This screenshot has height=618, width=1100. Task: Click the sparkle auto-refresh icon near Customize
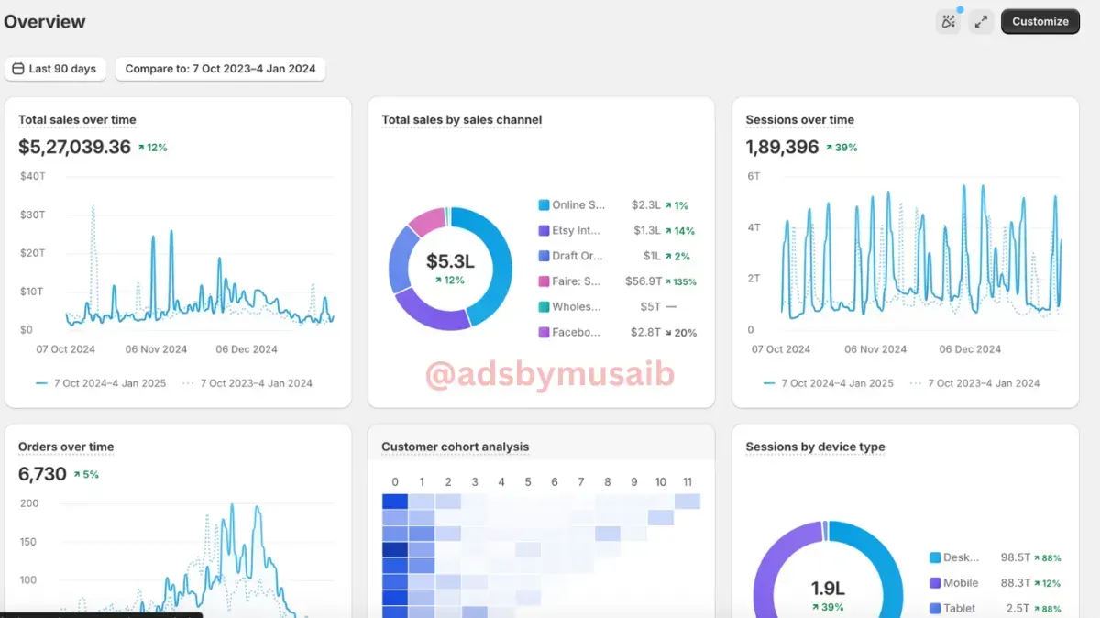(949, 22)
